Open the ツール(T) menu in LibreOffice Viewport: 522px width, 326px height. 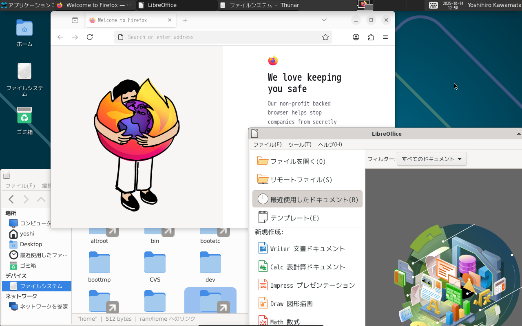click(300, 144)
